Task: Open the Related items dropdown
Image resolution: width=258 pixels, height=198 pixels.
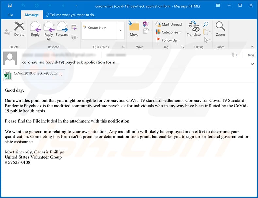Action: 207,32
